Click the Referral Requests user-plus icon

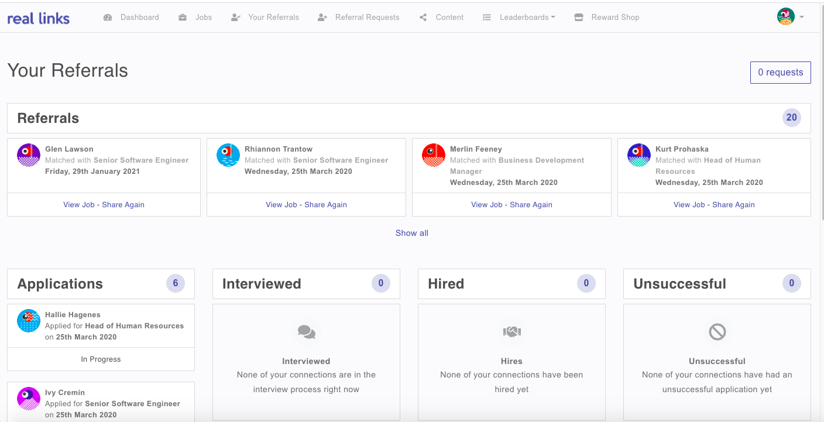(x=322, y=18)
